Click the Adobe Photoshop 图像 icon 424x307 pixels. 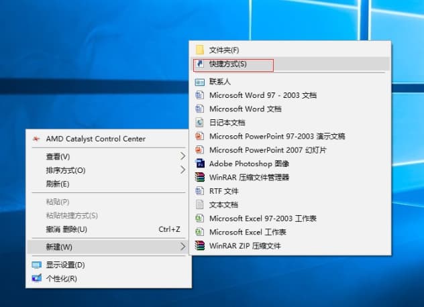pos(199,164)
